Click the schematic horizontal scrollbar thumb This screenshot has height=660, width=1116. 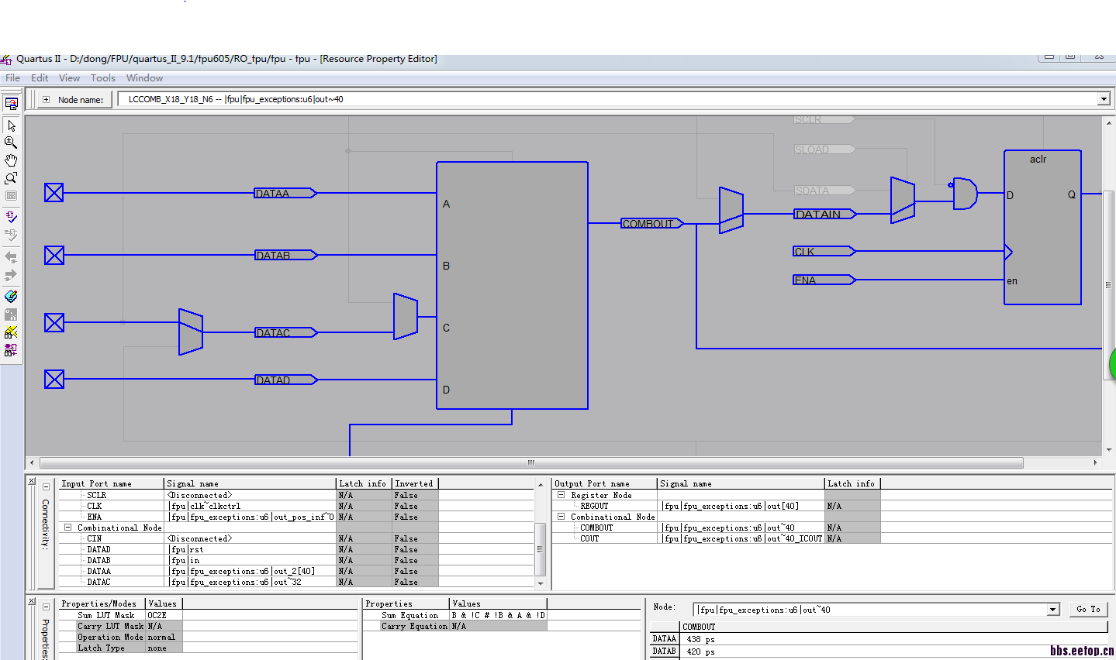pos(530,462)
